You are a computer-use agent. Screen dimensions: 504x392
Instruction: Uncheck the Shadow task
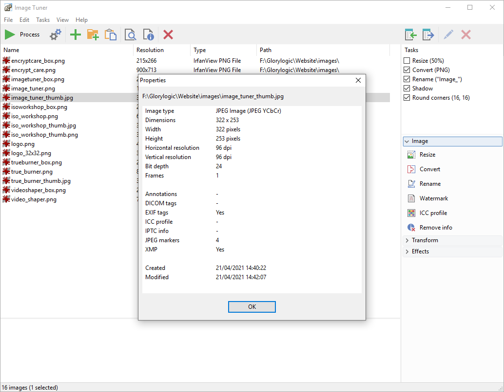point(407,88)
